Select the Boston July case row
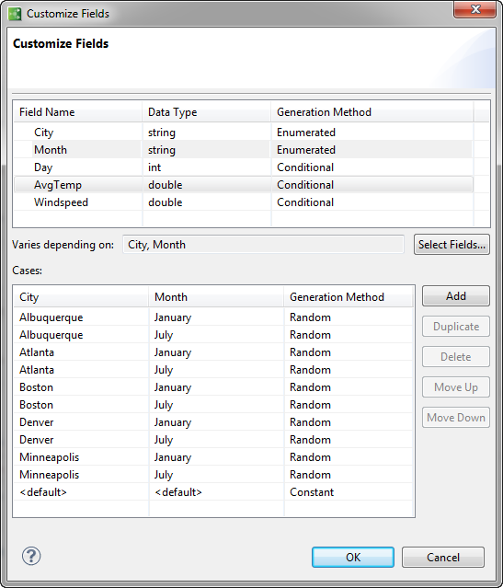503x588 pixels. pos(213,405)
